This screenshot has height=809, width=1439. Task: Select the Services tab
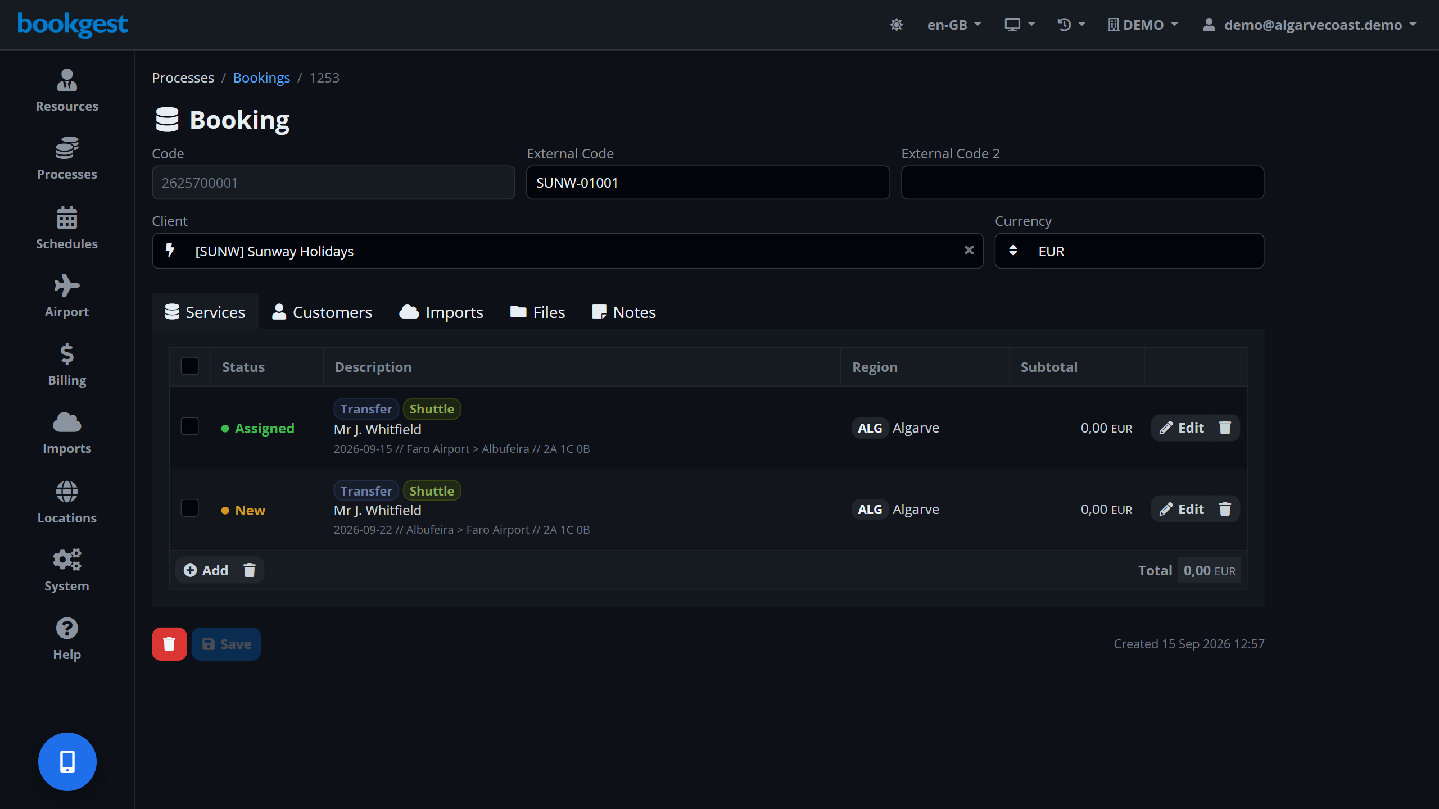[x=205, y=312]
